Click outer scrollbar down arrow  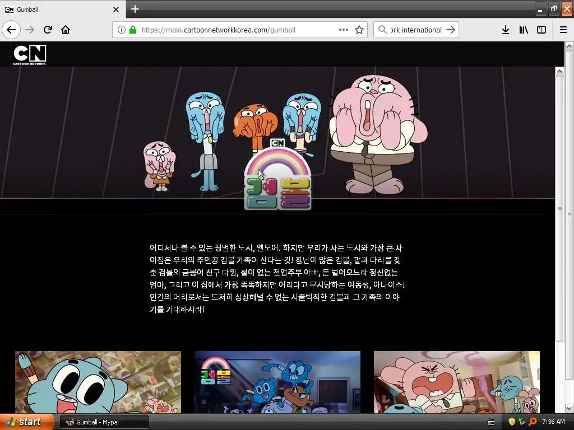click(x=569, y=408)
